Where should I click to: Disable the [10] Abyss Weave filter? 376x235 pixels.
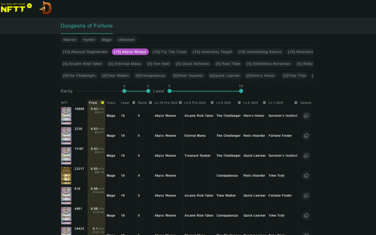point(130,52)
